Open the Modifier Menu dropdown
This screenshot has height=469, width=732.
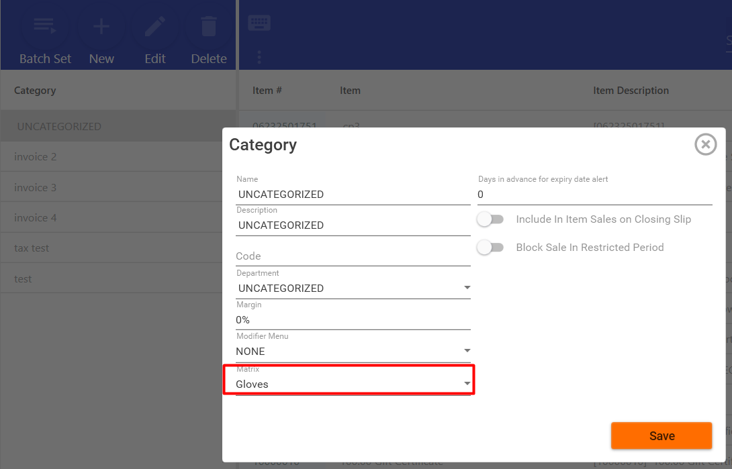point(353,351)
